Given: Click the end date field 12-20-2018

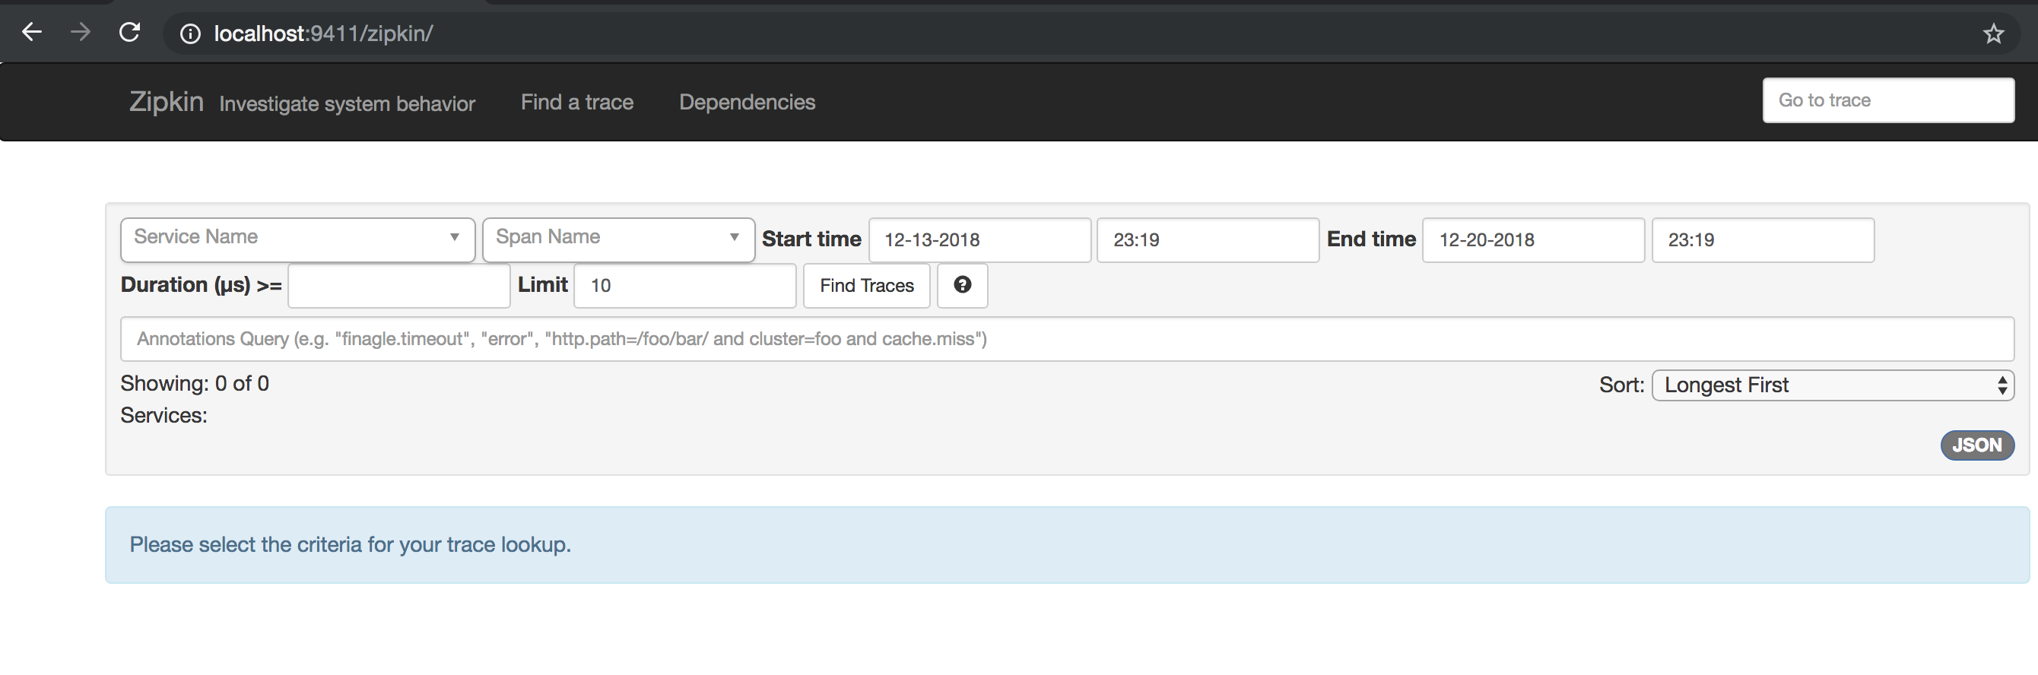Looking at the screenshot, I should 1533,239.
